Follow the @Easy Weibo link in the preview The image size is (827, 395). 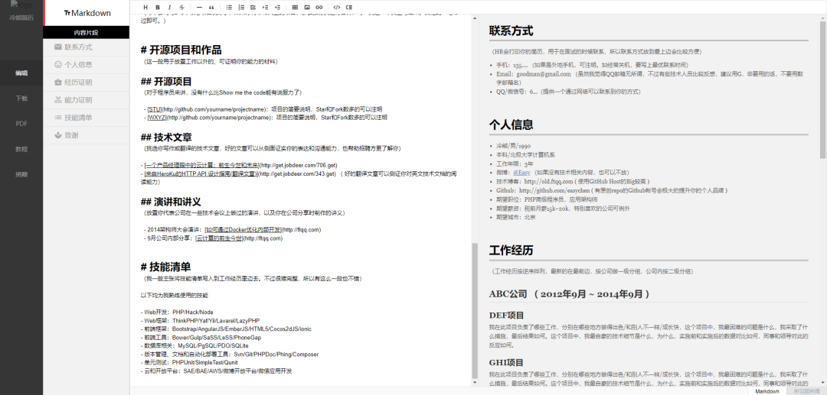tap(521, 172)
